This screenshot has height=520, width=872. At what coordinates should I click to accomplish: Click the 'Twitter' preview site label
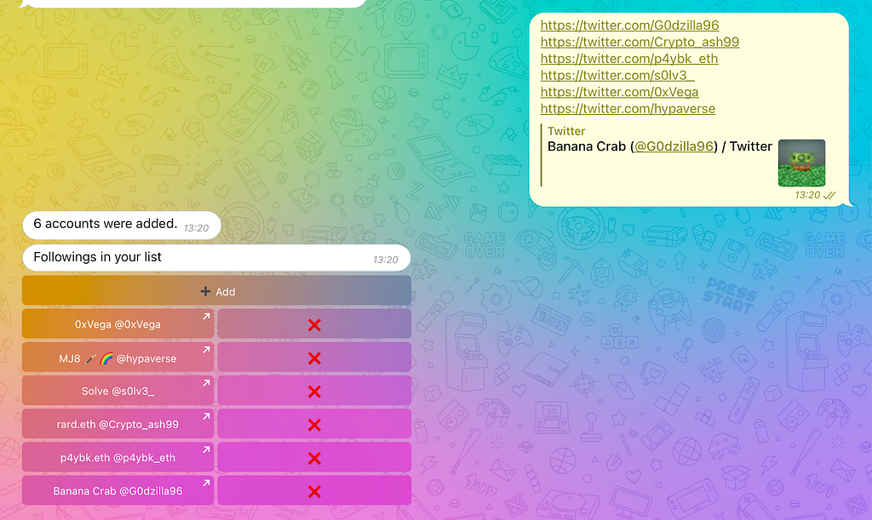tap(566, 131)
